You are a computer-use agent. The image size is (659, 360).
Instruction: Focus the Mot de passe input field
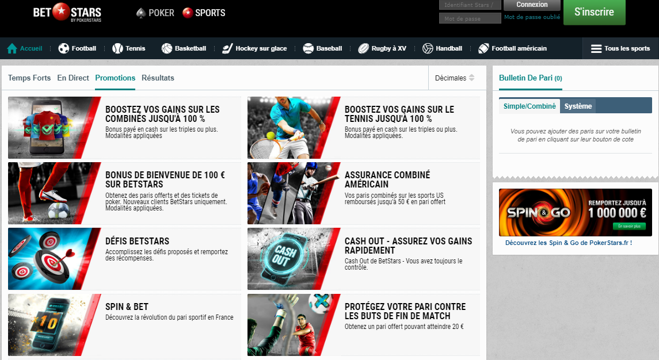point(470,18)
